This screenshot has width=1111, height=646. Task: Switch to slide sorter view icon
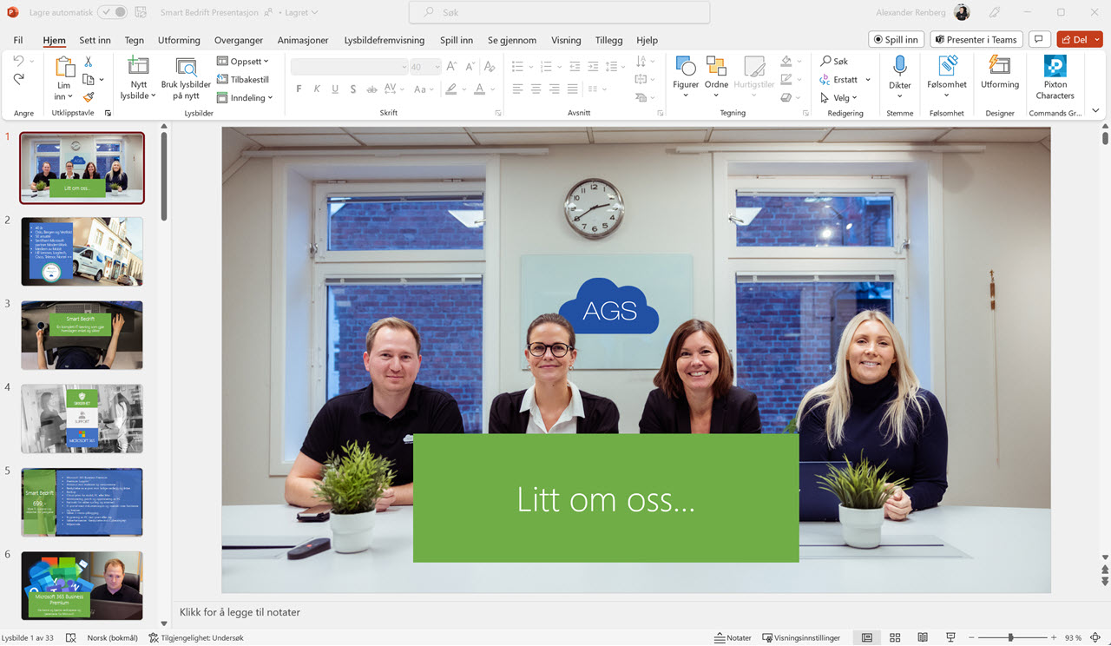(x=895, y=637)
